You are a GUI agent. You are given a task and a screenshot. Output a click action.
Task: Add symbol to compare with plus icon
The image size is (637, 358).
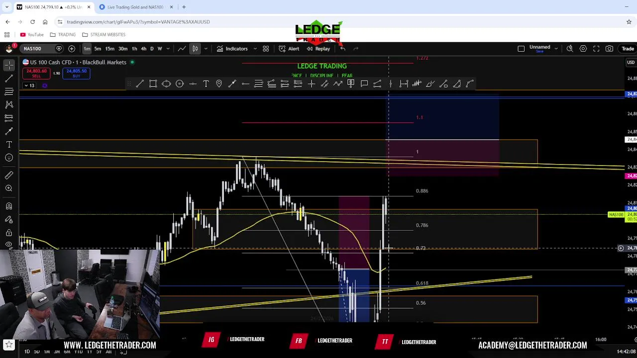pos(72,49)
